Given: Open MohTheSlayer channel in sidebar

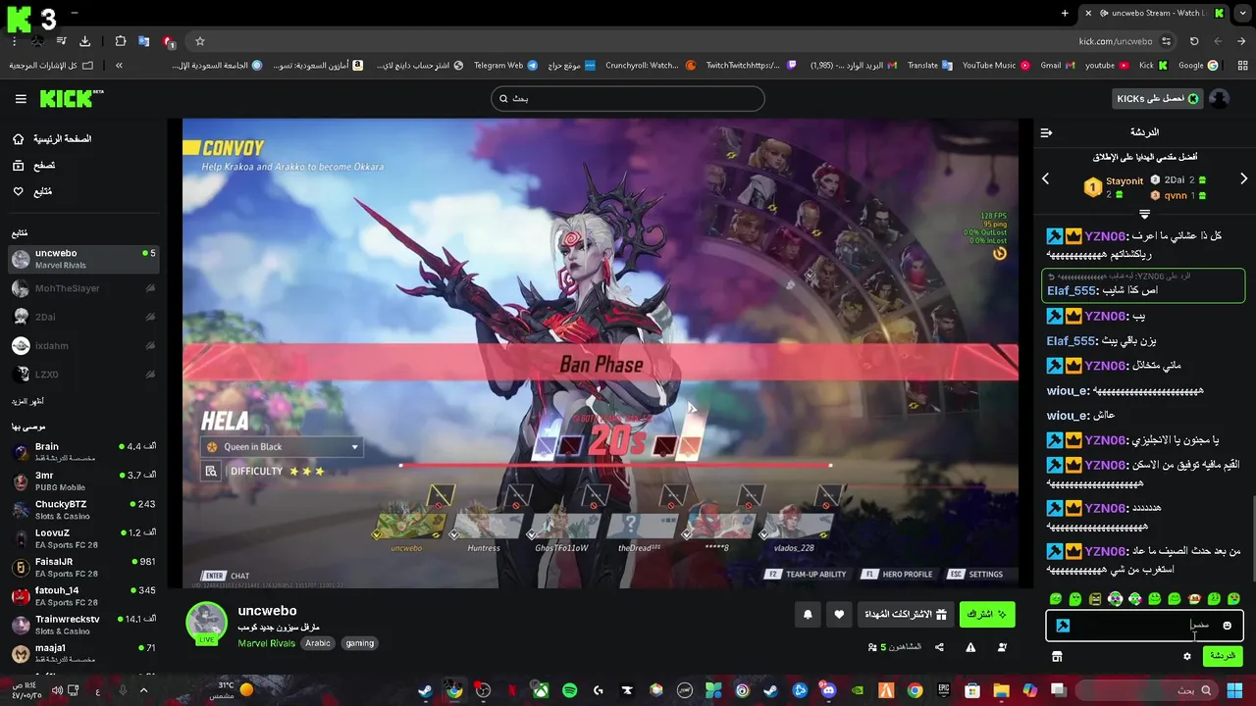Looking at the screenshot, I should pyautogui.click(x=83, y=288).
